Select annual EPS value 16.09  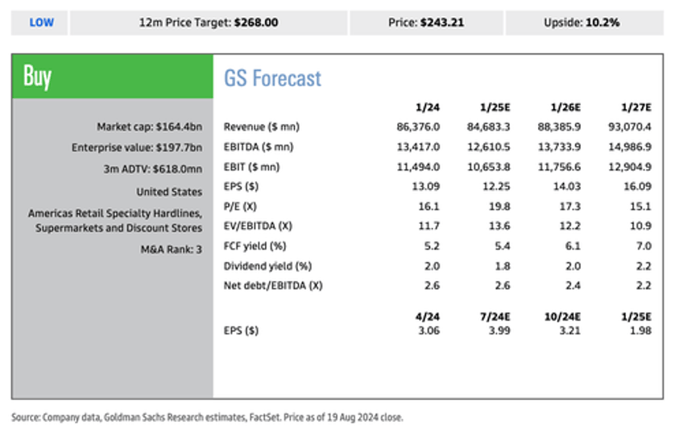coord(637,186)
